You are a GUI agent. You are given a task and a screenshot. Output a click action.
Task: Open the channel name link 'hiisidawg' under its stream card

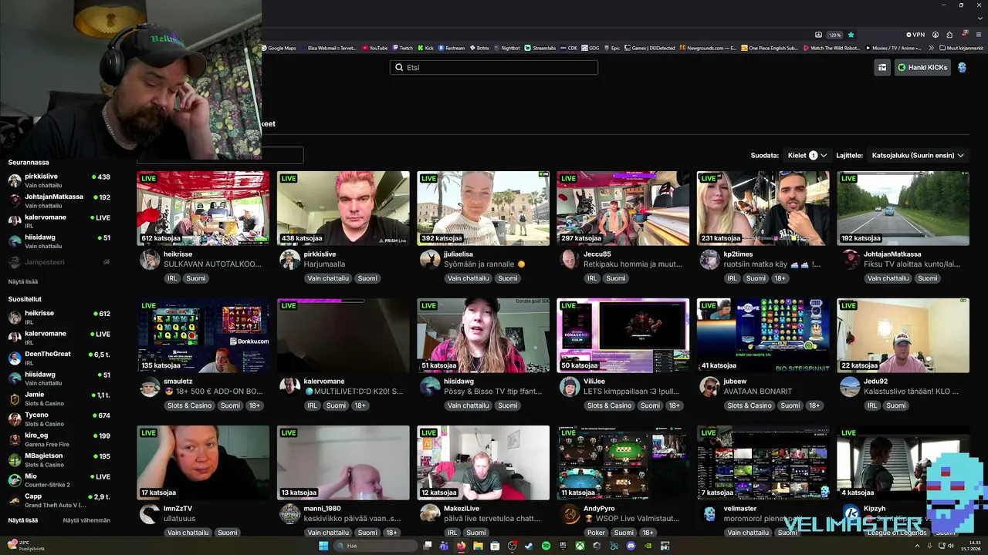pos(459,382)
